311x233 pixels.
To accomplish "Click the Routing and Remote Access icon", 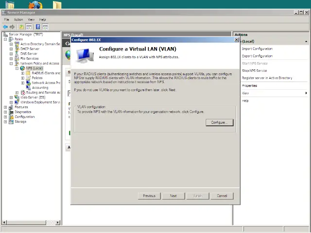I will tap(23, 93).
